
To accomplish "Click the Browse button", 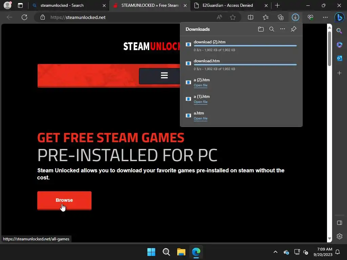I will pos(64,200).
